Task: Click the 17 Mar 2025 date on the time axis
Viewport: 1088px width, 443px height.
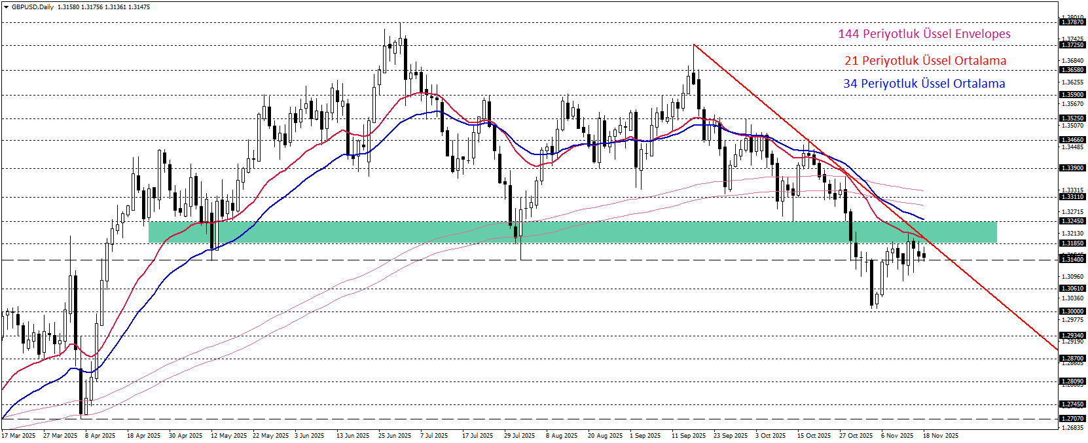Action: click(19, 436)
